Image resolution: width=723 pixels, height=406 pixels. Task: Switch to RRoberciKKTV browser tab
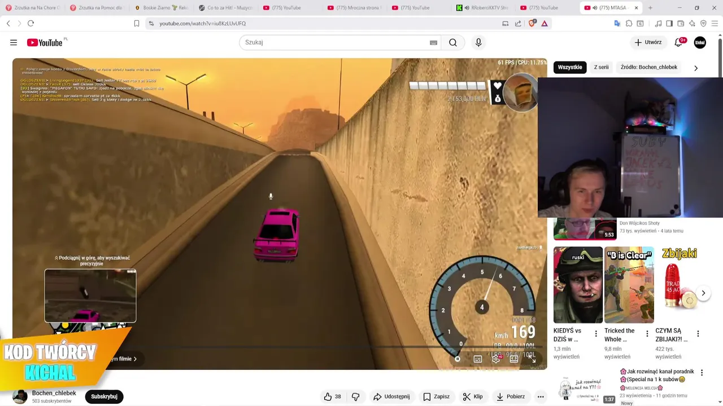(x=483, y=8)
